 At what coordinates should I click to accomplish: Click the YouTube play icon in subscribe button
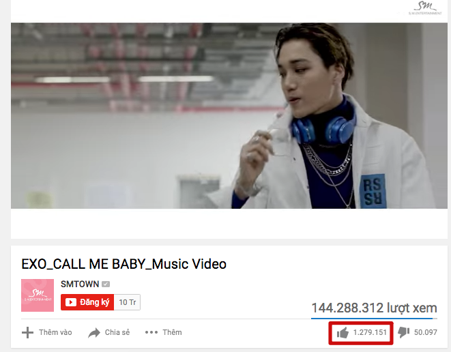[x=71, y=302]
